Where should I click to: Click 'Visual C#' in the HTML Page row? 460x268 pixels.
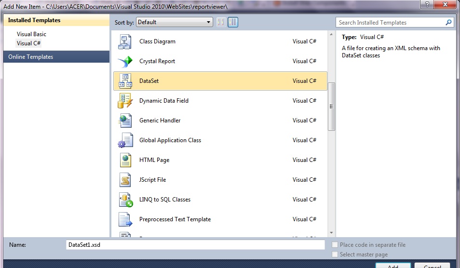(304, 160)
